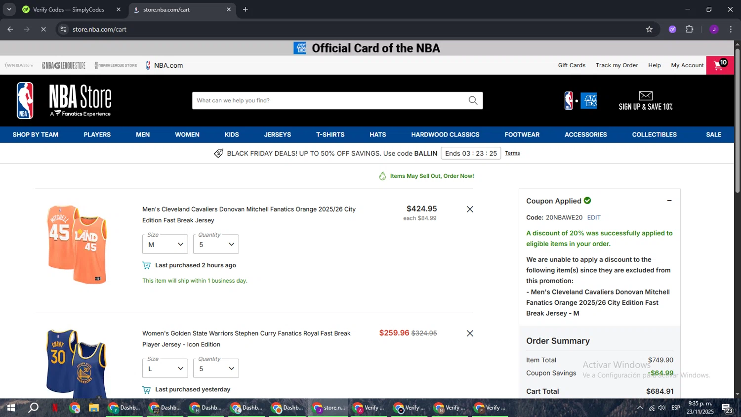Stop loading the page with the X button
This screenshot has width=741, height=417.
(43, 29)
